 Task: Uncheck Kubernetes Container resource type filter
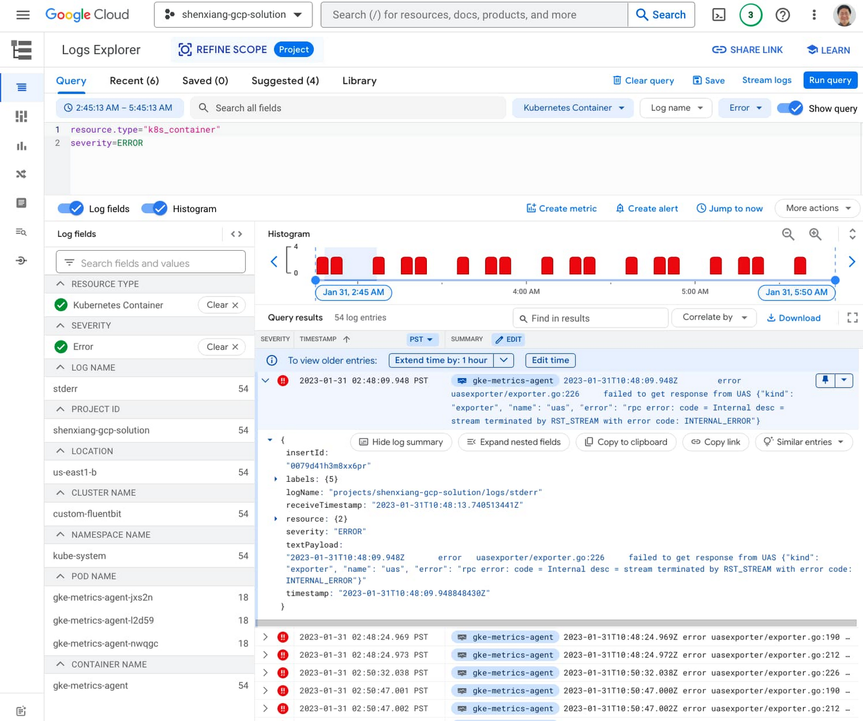click(61, 305)
